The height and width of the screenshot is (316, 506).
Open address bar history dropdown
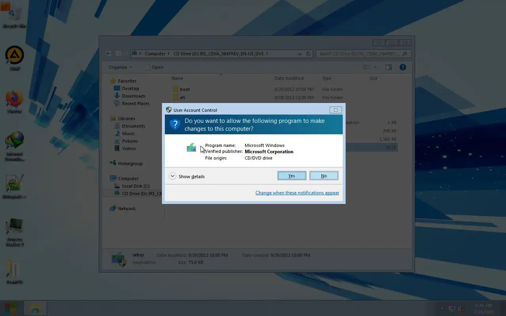[300, 54]
